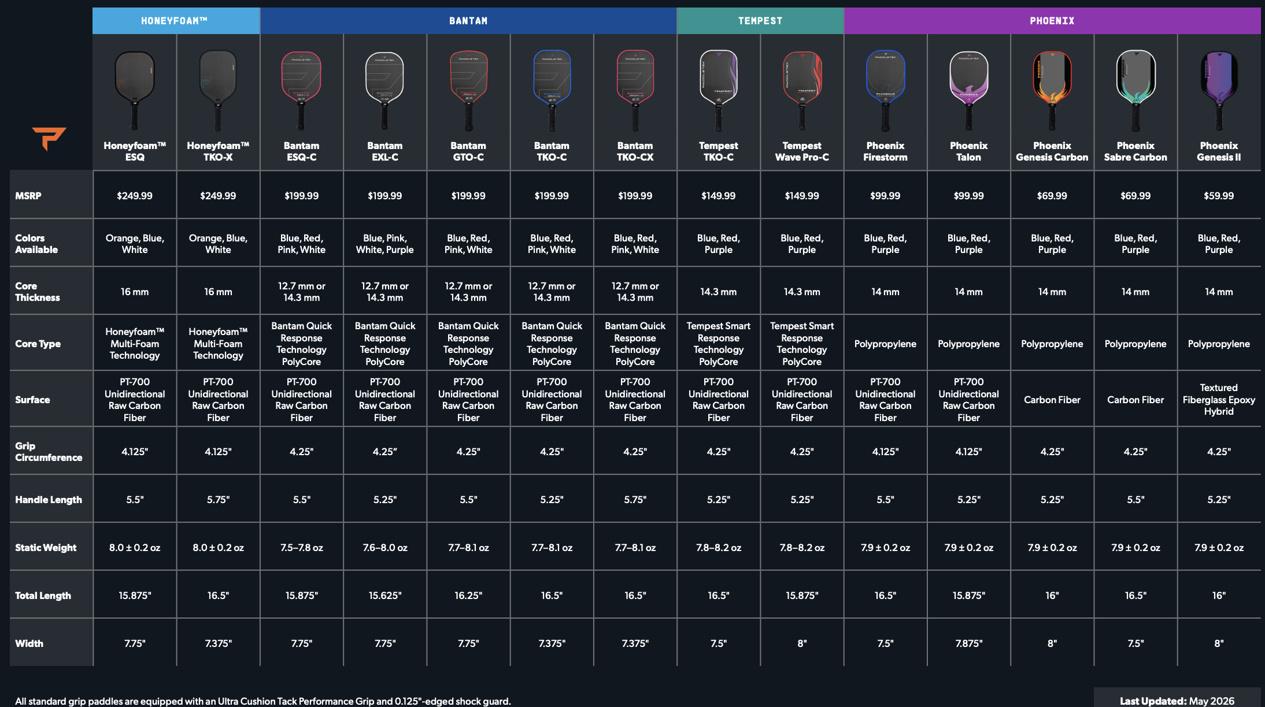Click Bantam ESQ-C static weight 7.5–7.8 oz

(301, 548)
